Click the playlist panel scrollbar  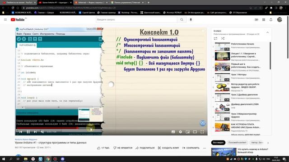click(x=270, y=56)
